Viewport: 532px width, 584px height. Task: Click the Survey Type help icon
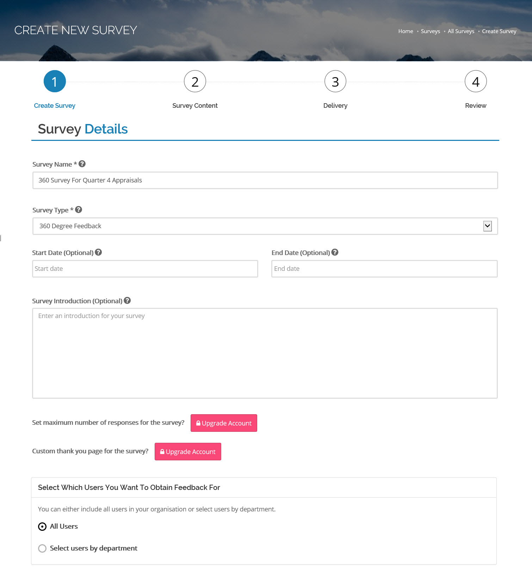pos(79,210)
